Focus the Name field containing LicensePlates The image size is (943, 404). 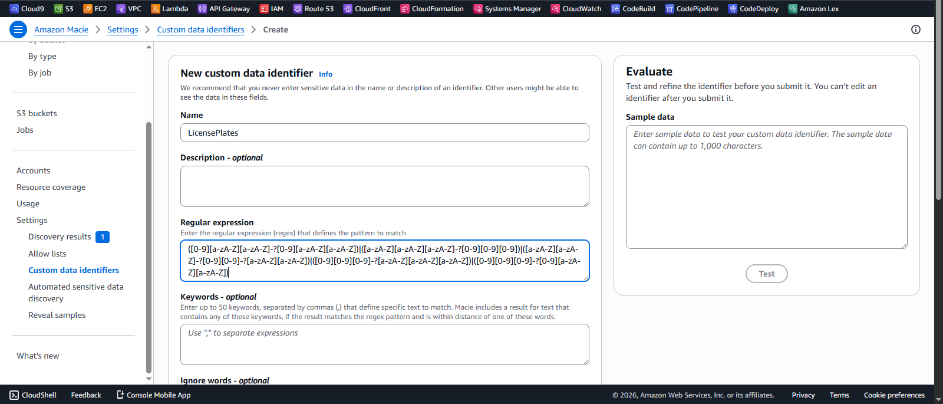coord(385,133)
